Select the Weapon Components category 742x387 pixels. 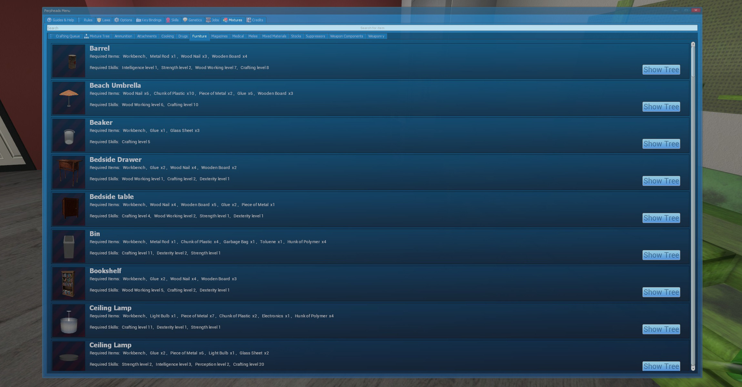346,36
